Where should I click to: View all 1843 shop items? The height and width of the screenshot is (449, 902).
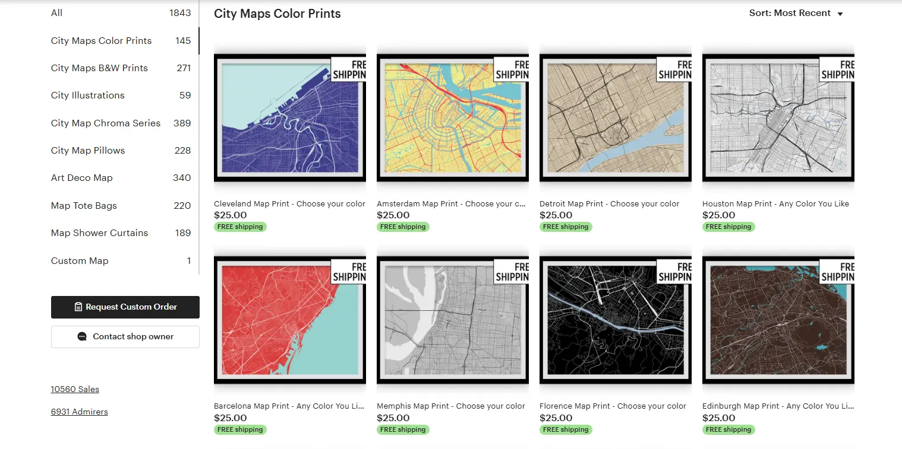[x=56, y=12]
